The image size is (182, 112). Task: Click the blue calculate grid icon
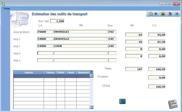click(122, 101)
